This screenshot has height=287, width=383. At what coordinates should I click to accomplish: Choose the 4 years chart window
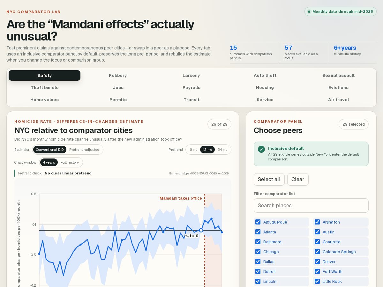tap(49, 162)
